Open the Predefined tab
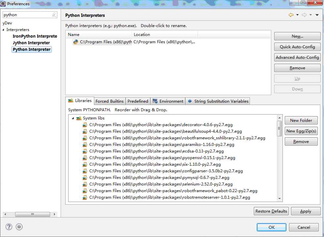 point(138,101)
